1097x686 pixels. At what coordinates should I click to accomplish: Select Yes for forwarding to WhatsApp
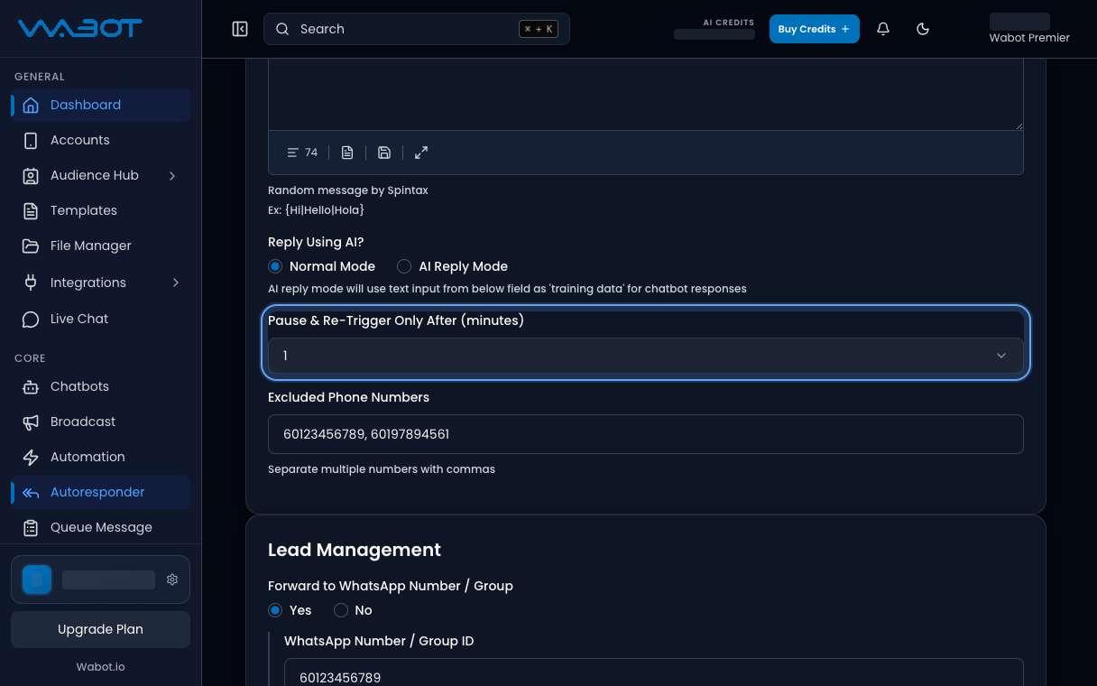click(x=275, y=610)
